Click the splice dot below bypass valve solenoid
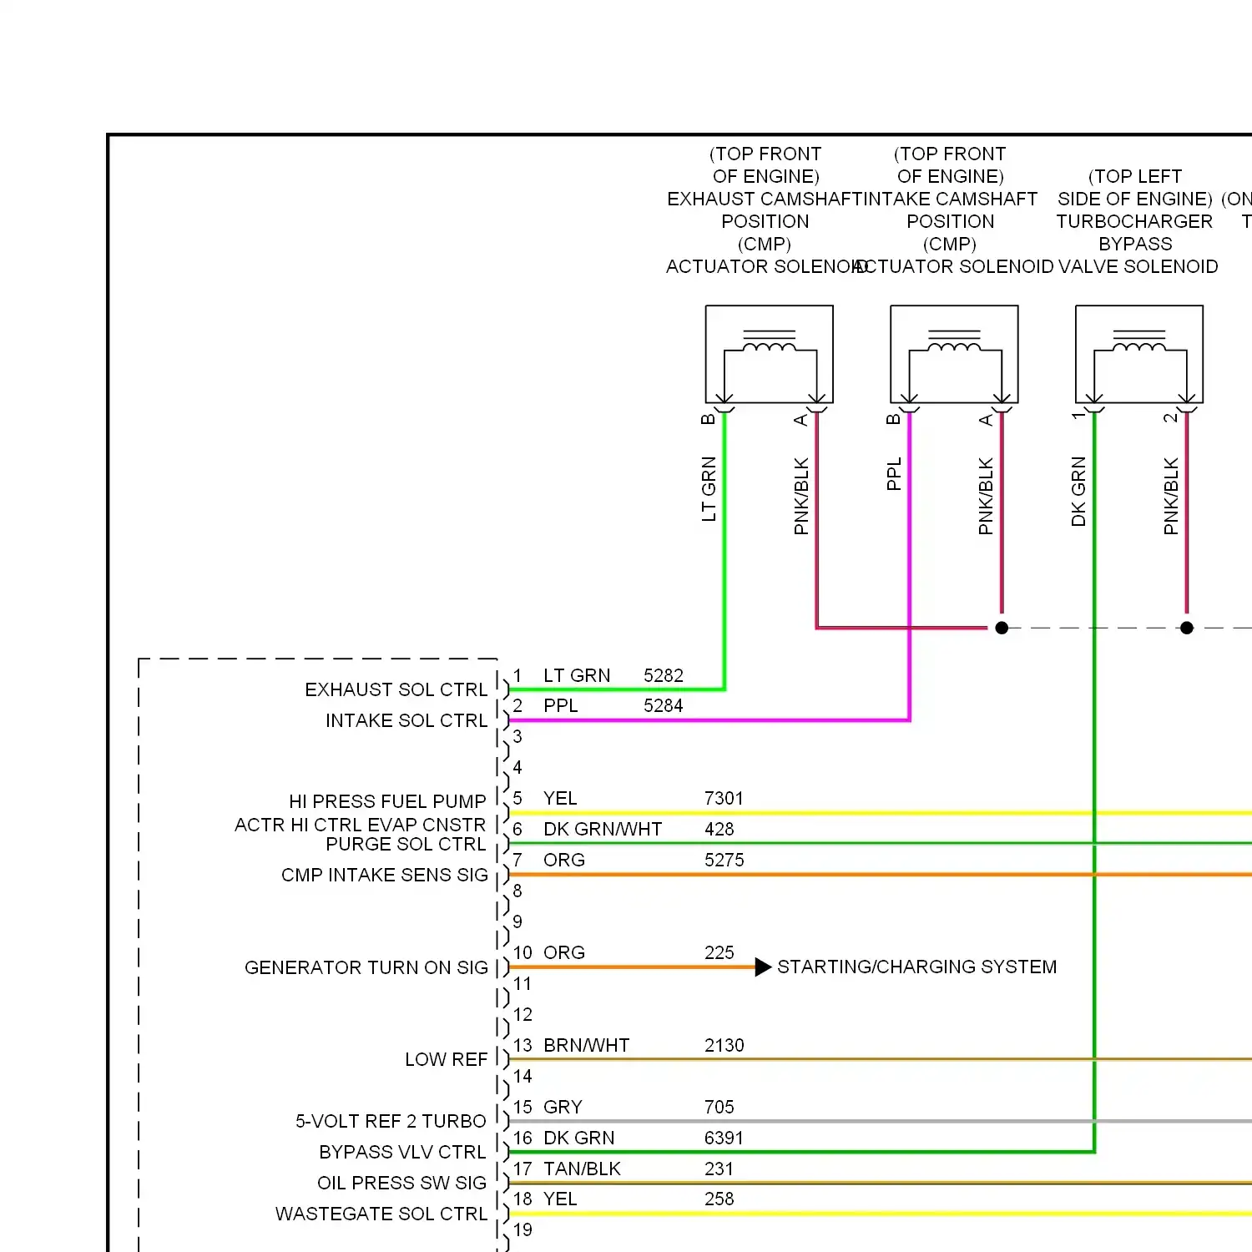The image size is (1252, 1252). 1187,628
